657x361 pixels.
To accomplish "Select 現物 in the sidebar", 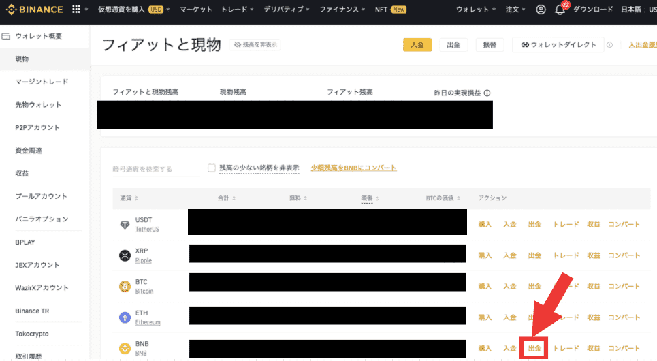I will coord(45,59).
